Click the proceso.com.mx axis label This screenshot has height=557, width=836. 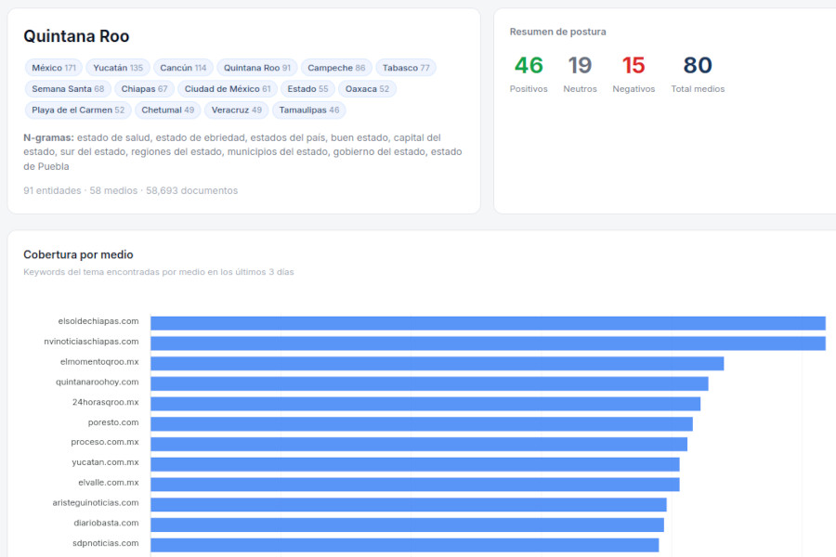point(105,442)
